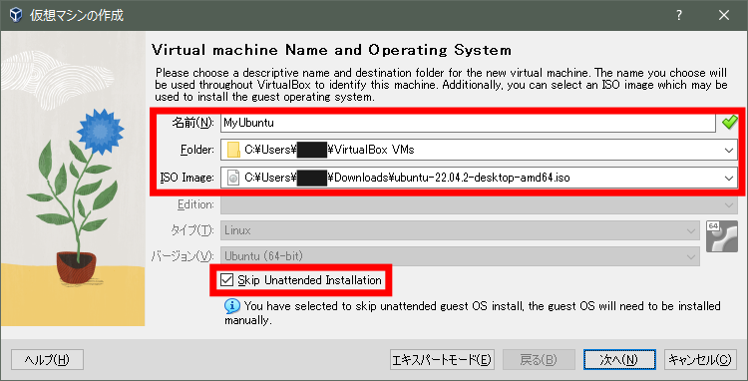Click the question mark help button in title bar
Image resolution: width=748 pixels, height=381 pixels.
[679, 15]
